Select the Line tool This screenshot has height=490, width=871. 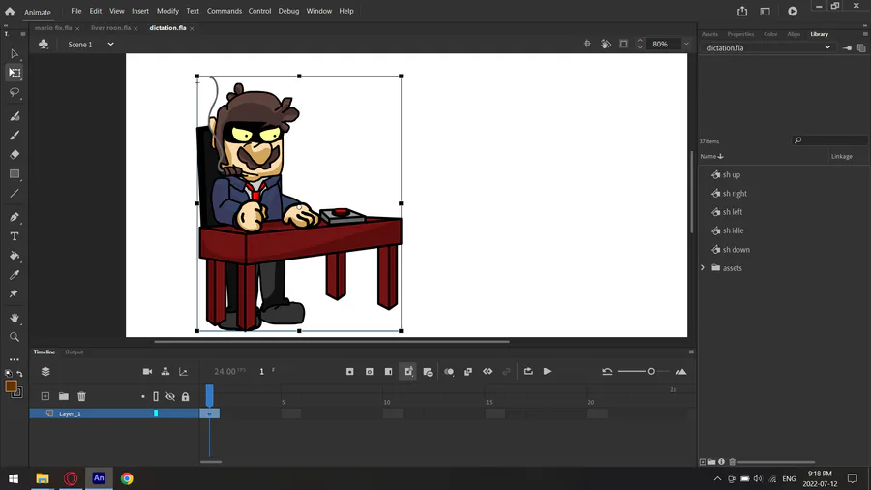coord(15,194)
